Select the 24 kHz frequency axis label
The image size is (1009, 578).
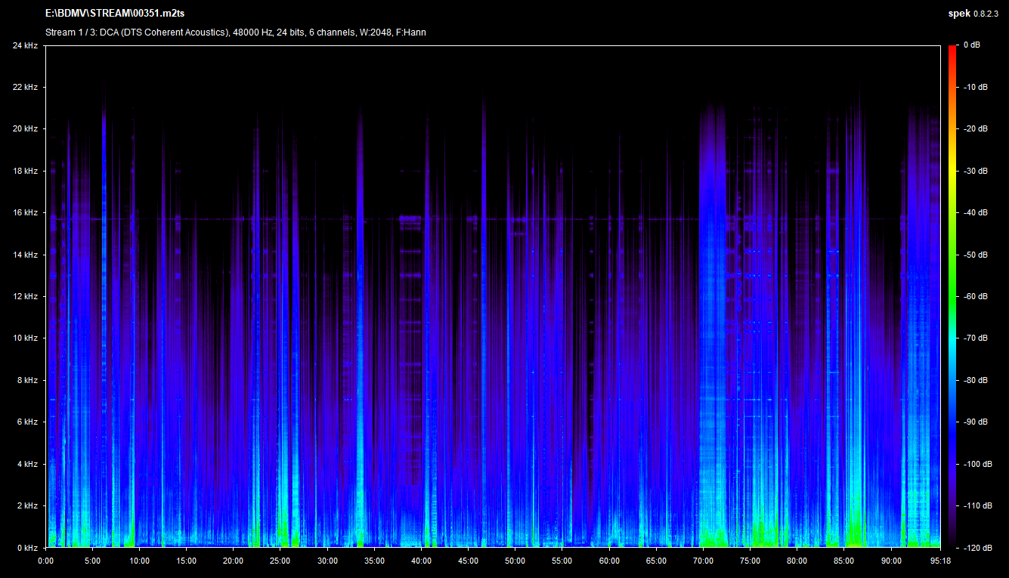pos(25,45)
